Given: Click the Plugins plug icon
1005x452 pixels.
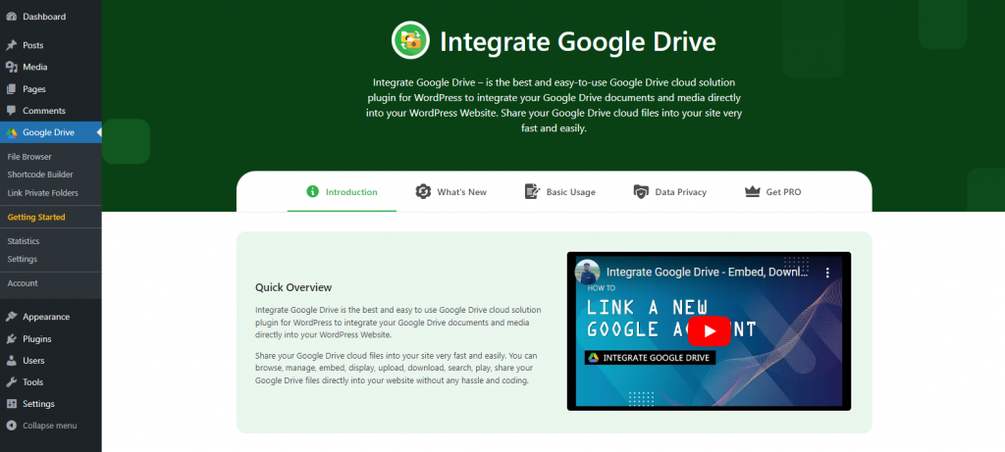Looking at the screenshot, I should (x=11, y=338).
